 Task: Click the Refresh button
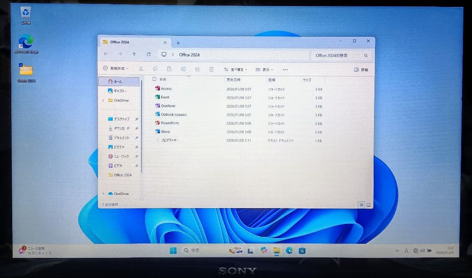coord(148,54)
